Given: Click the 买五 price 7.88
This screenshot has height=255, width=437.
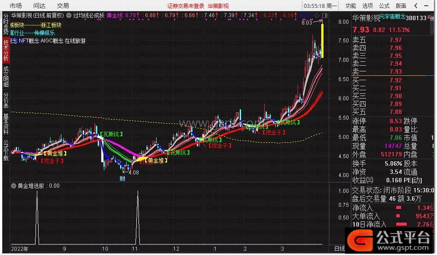Looking at the screenshot, I should click(x=396, y=112).
